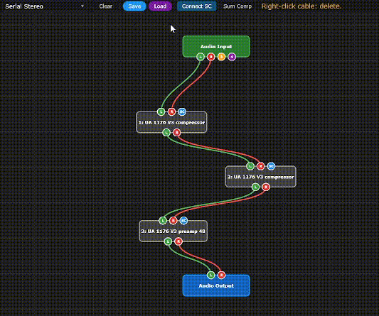The height and width of the screenshot is (316, 379).
Task: Select the Audio Input node
Action: tap(216, 46)
